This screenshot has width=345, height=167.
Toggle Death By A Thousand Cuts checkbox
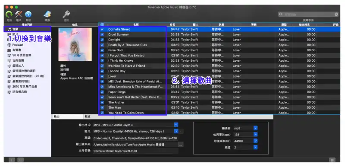click(x=102, y=45)
